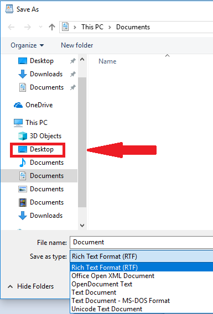213x314 pixels.
Task: Open the Organize menu
Action: click(x=27, y=45)
